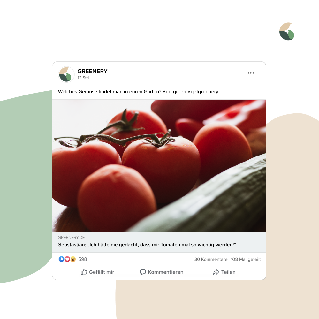319x319 pixels.
Task: Open the 30 Kommentare count
Action: coord(211,259)
